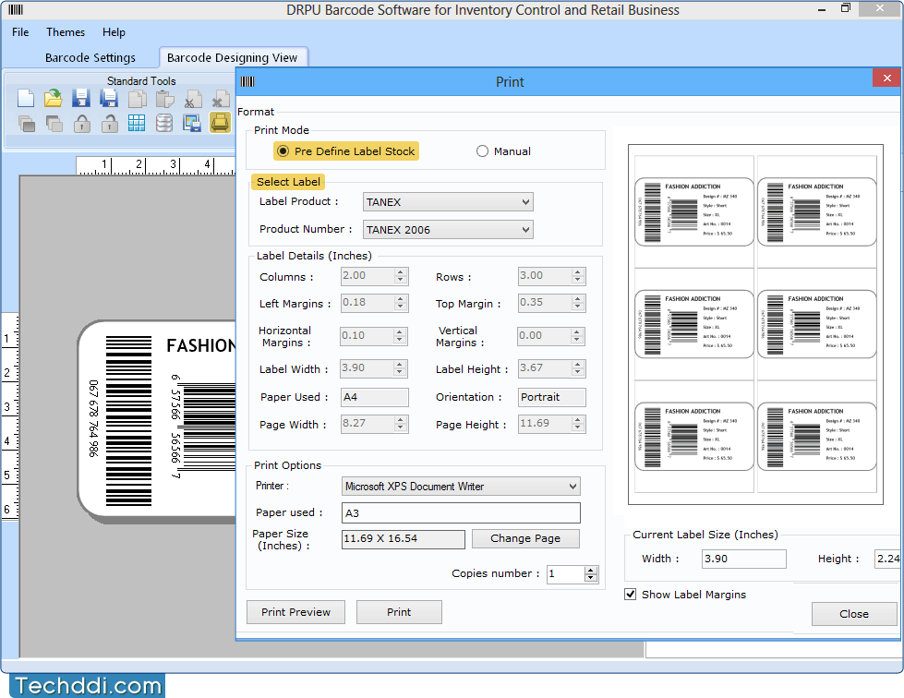This screenshot has width=904, height=698.
Task: Open the File menu
Action: [20, 32]
